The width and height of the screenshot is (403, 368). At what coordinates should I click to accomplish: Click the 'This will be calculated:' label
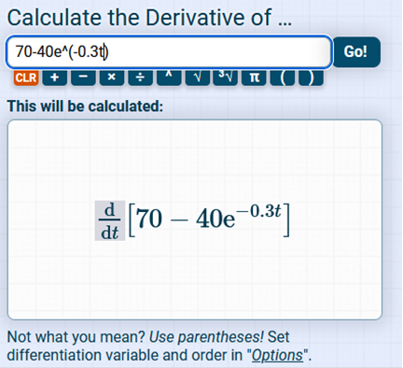tap(85, 106)
